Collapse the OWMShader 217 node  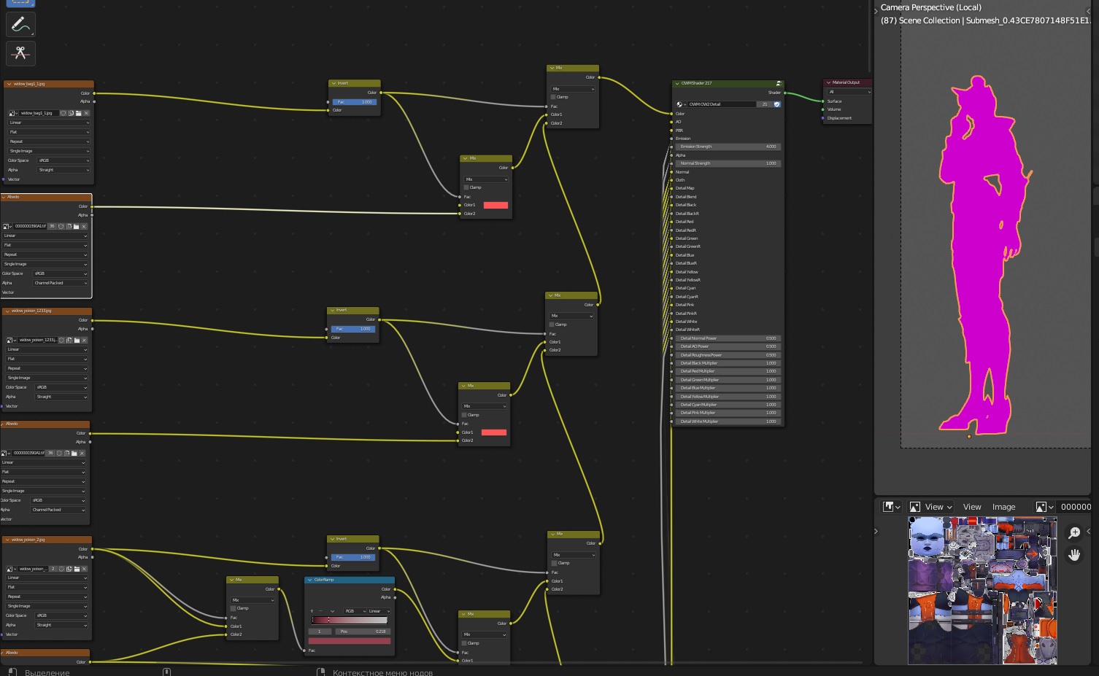(677, 83)
